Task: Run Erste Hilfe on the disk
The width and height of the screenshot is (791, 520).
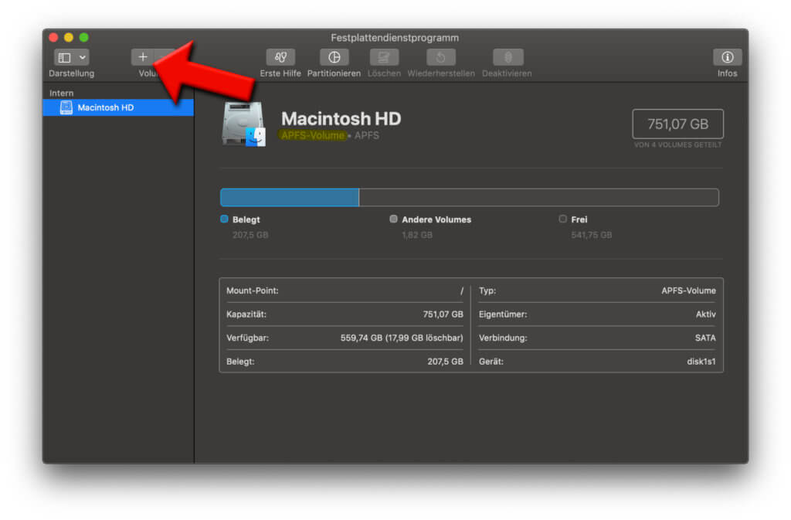Action: 280,58
